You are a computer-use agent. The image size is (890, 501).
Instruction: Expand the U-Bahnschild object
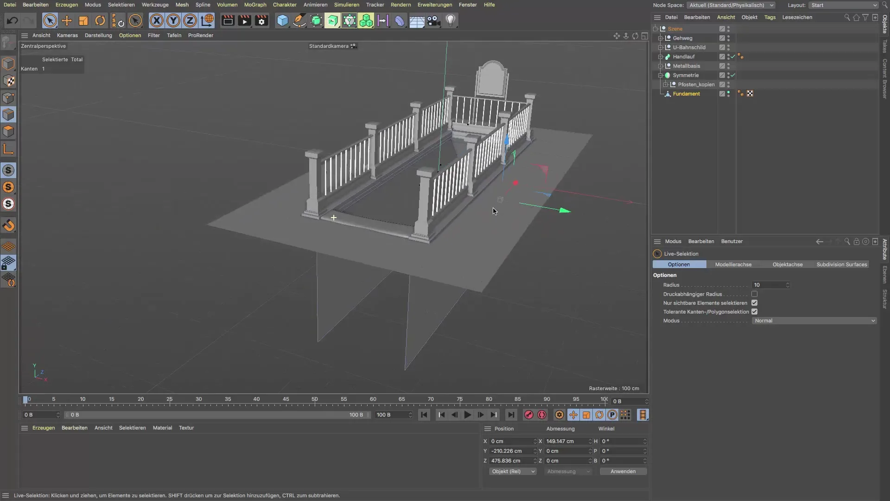(660, 47)
